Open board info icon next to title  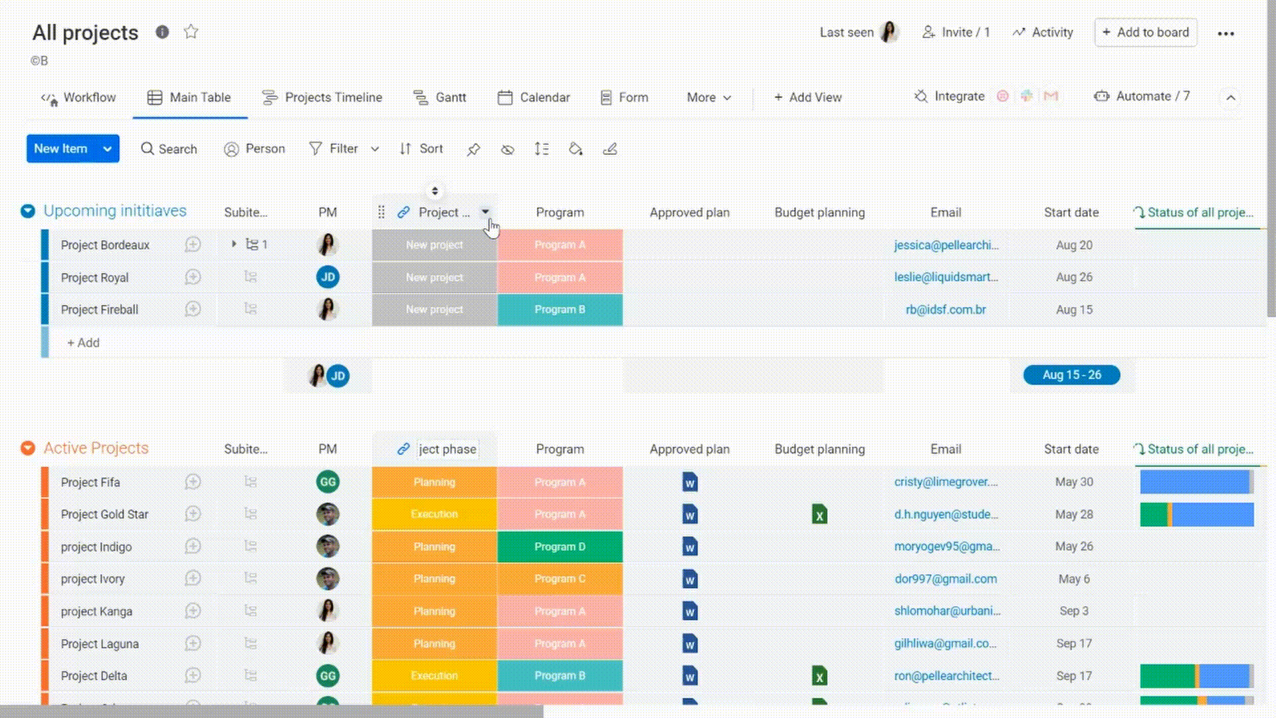tap(162, 32)
